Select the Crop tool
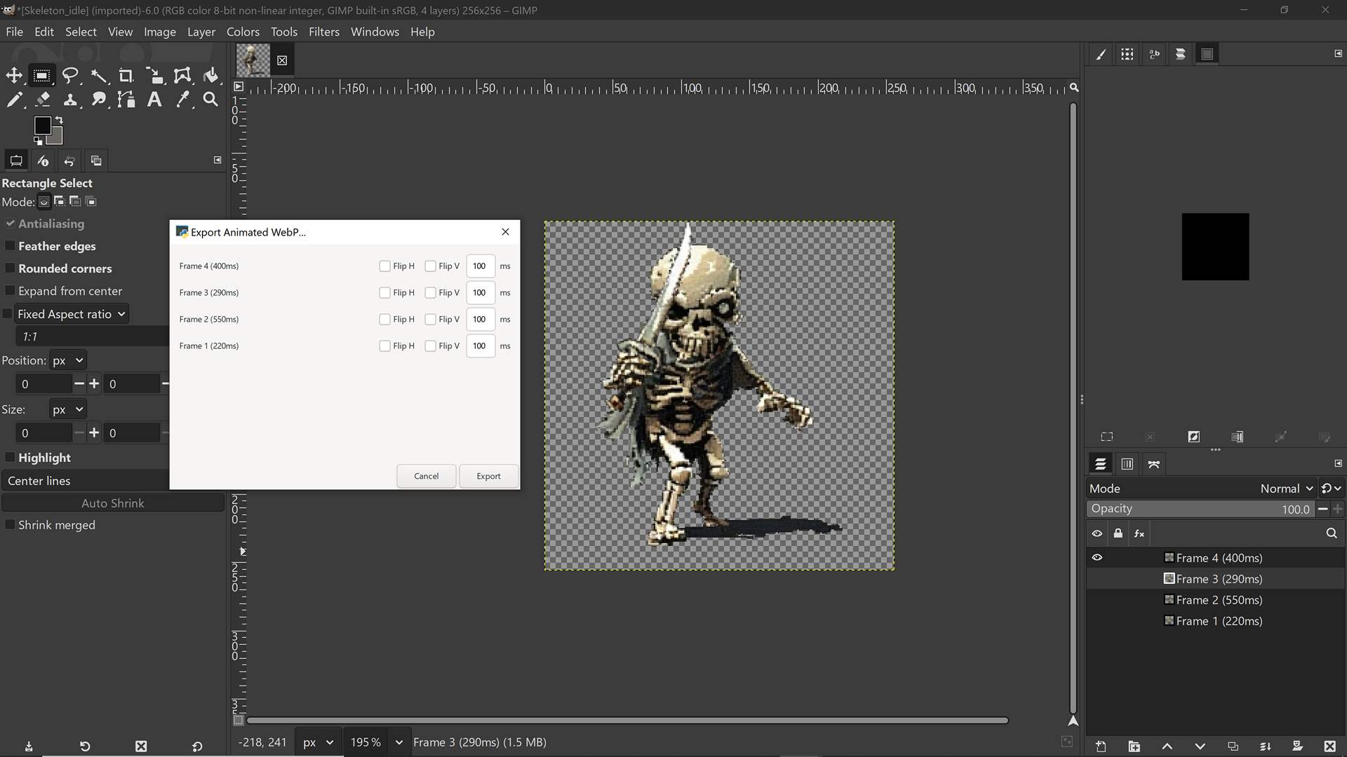Image resolution: width=1347 pixels, height=757 pixels. point(126,76)
